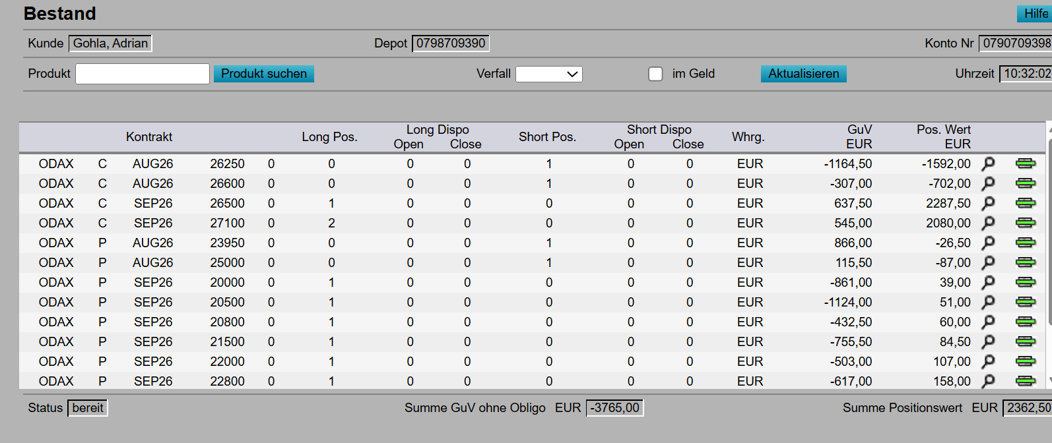Select position value 2287,50
This screenshot has height=443, width=1052.
(948, 203)
